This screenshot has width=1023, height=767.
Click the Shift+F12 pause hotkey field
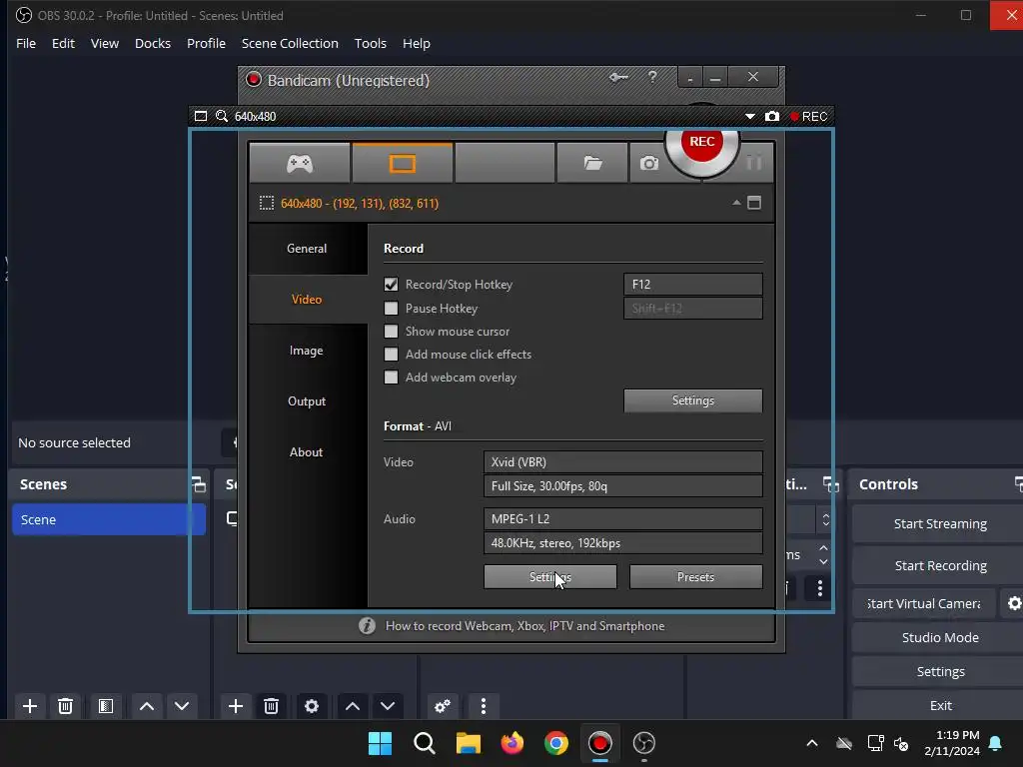693,309
